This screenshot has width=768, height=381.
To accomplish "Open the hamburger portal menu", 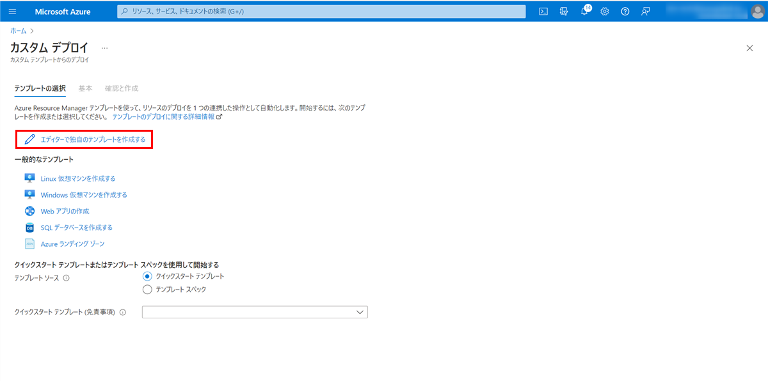I will [x=12, y=12].
